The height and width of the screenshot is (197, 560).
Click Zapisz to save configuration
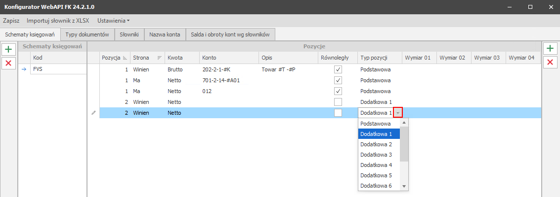pos(11,21)
